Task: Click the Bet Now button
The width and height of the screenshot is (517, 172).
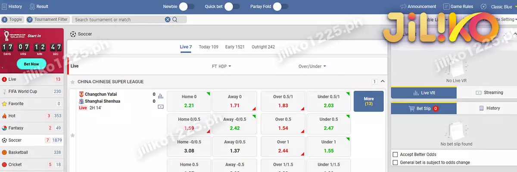Action: 31,64
